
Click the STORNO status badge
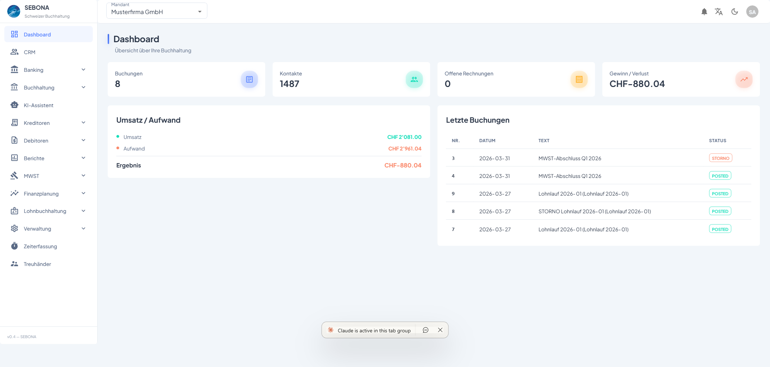coord(720,158)
